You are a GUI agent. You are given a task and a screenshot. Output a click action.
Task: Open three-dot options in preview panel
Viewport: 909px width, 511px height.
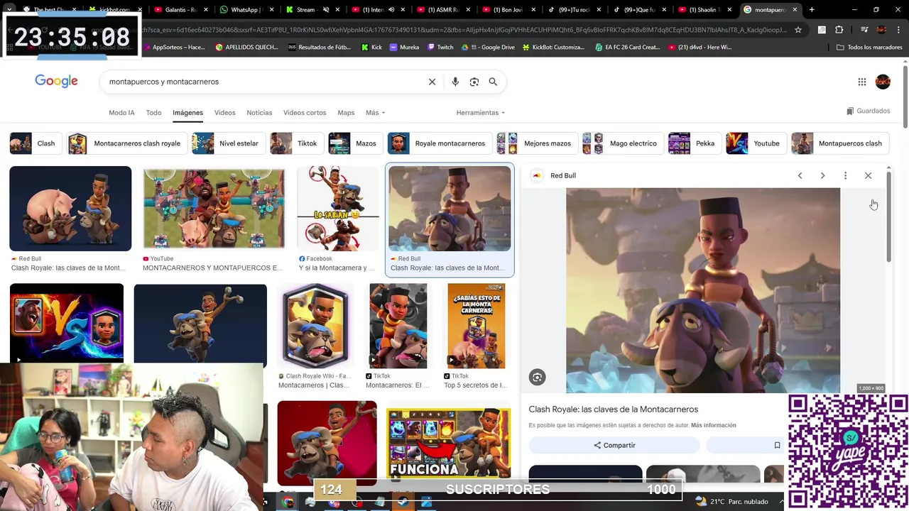coord(845,175)
